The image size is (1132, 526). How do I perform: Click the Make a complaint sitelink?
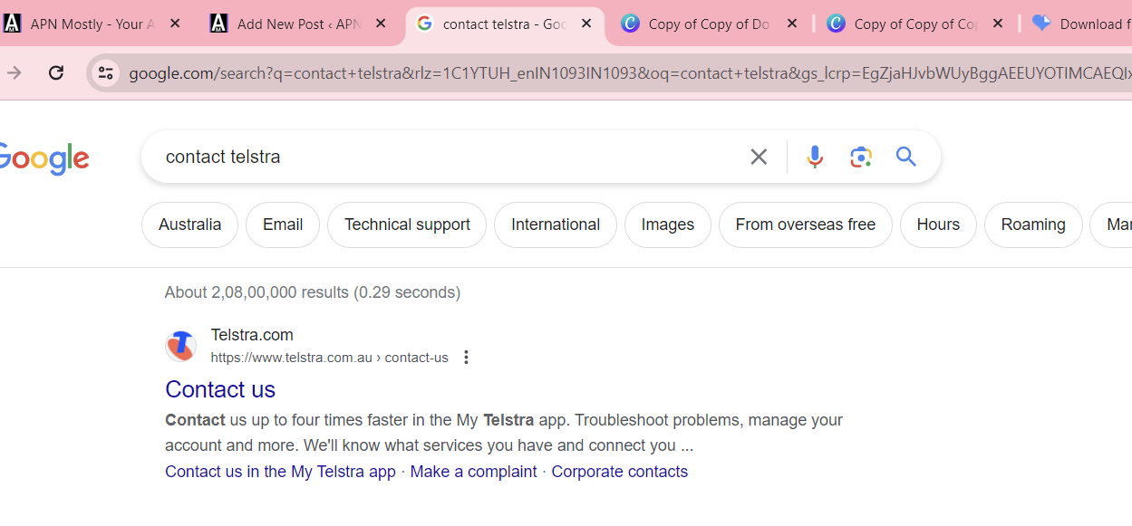472,471
